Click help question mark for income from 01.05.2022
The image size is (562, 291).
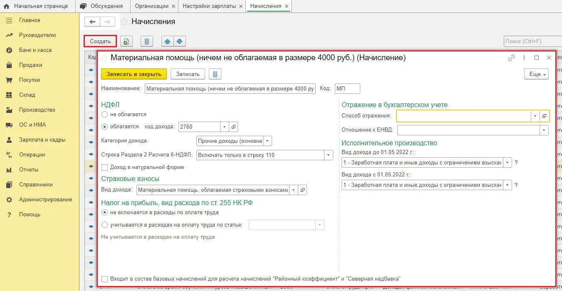point(516,185)
